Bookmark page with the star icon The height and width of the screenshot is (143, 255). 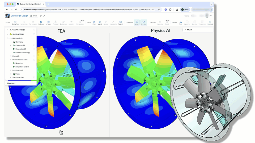click(x=159, y=10)
